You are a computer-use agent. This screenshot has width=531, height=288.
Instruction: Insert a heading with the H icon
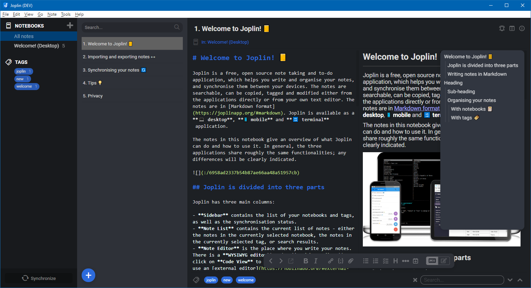click(x=395, y=261)
